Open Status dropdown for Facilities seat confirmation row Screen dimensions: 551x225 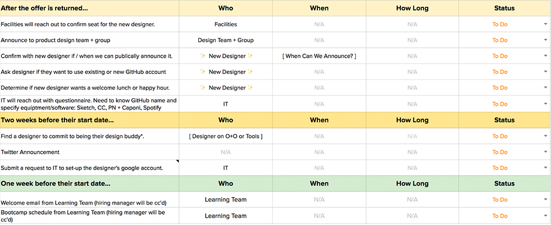coord(546,24)
